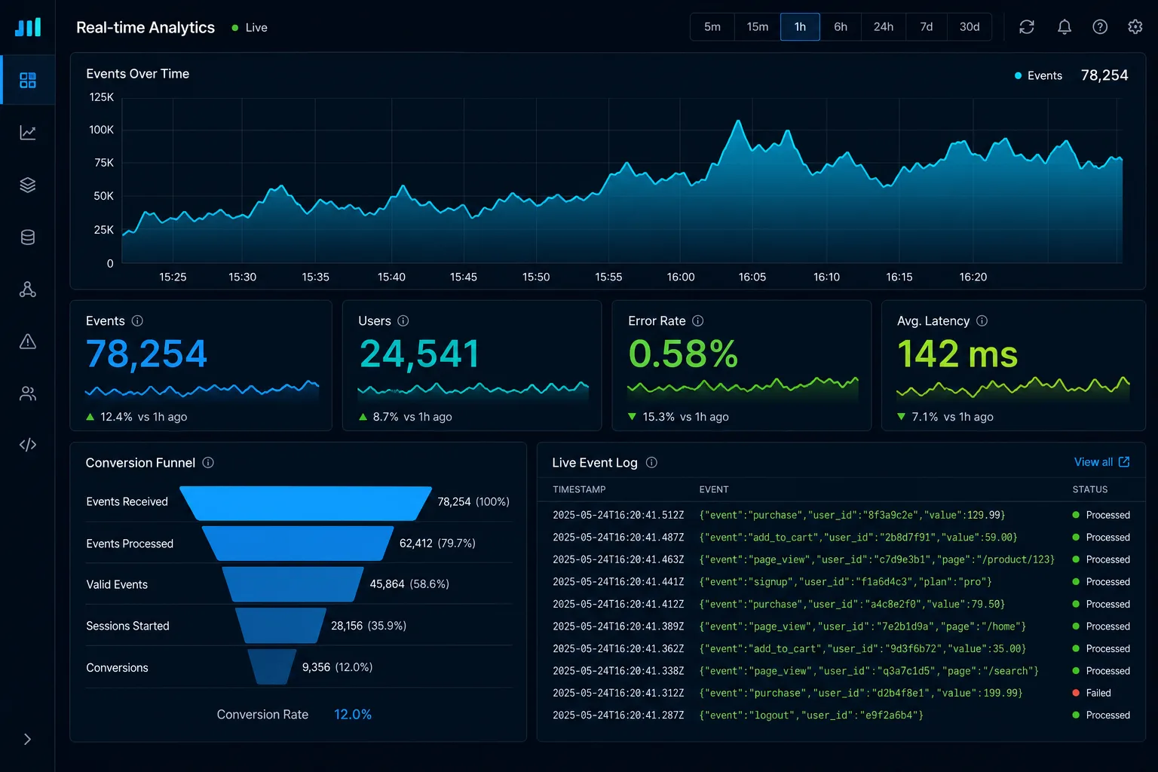Click the Real-time Analytics title
The width and height of the screenshot is (1158, 772).
[146, 27]
